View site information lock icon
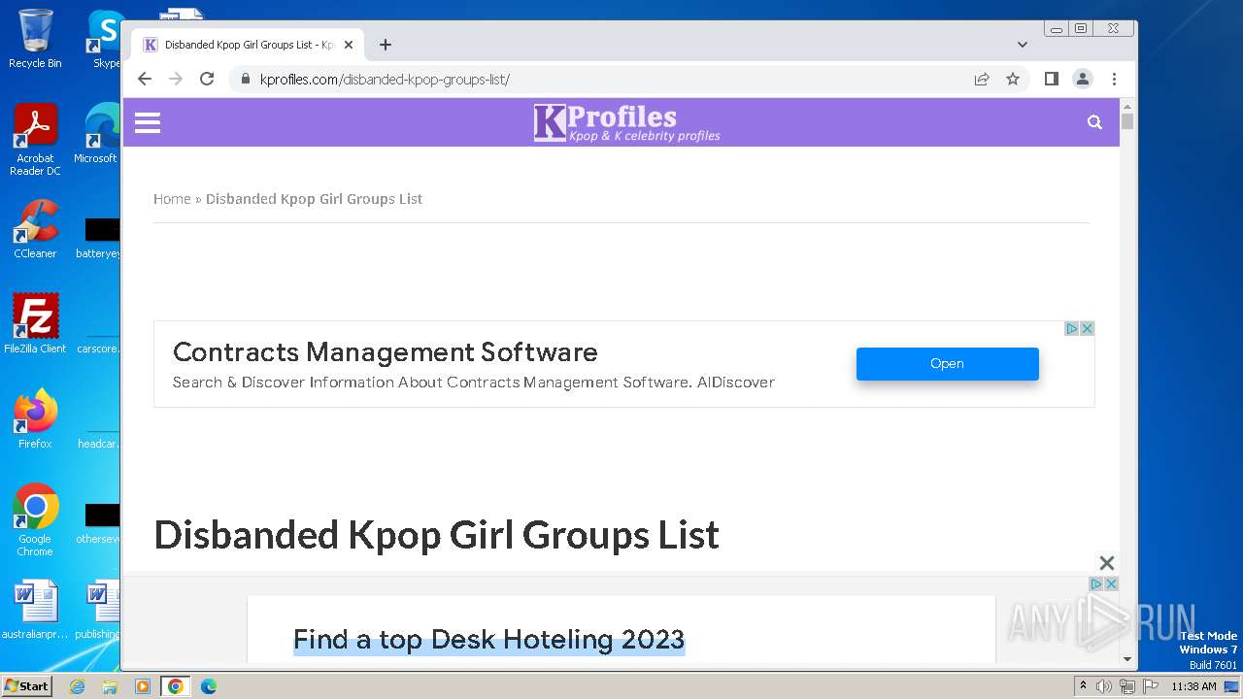 pyautogui.click(x=245, y=79)
